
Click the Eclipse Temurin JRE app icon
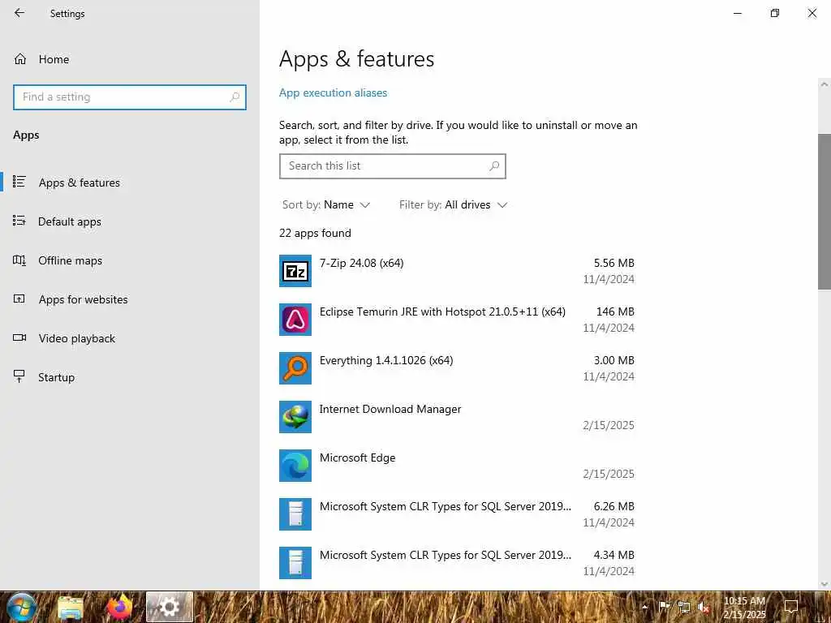[x=295, y=320]
